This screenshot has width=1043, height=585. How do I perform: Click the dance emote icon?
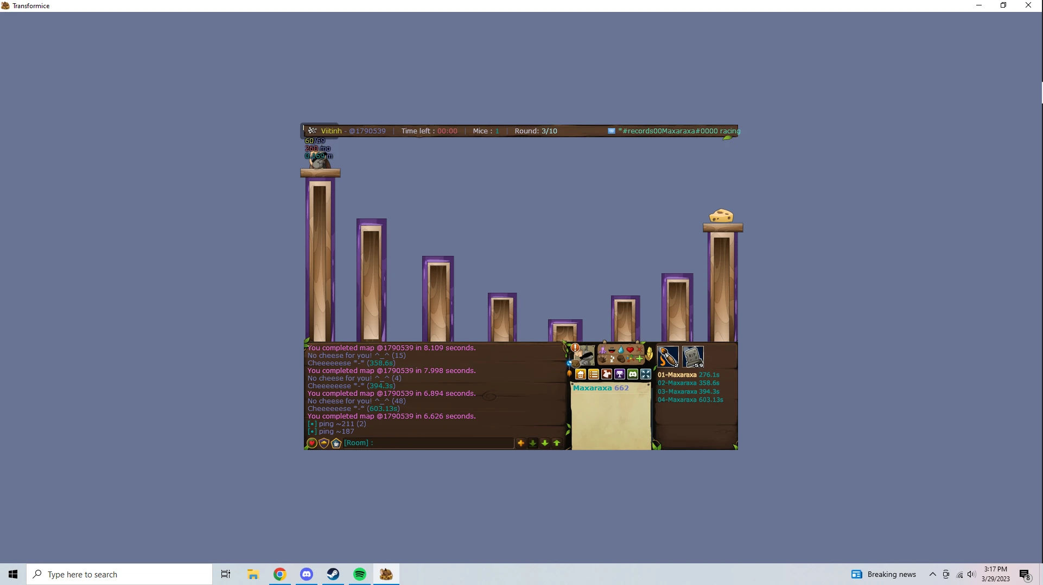[602, 350]
